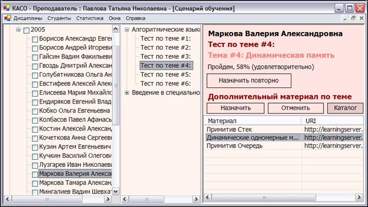The width and height of the screenshot is (368, 207).
Task: Open the Статистика menu
Action: click(x=90, y=18)
